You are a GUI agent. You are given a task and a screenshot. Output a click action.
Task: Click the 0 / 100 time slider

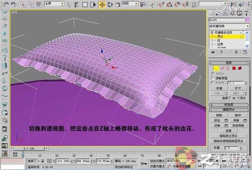[x=29, y=148]
